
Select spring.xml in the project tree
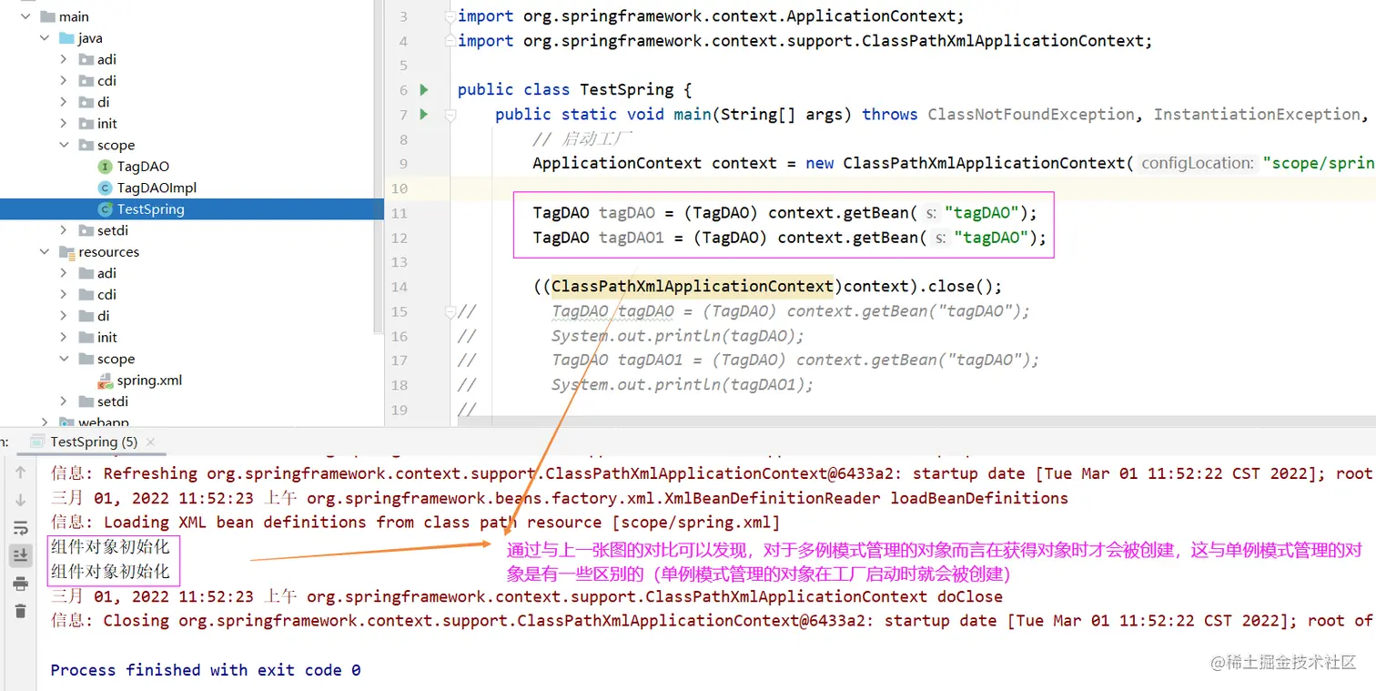click(x=149, y=381)
